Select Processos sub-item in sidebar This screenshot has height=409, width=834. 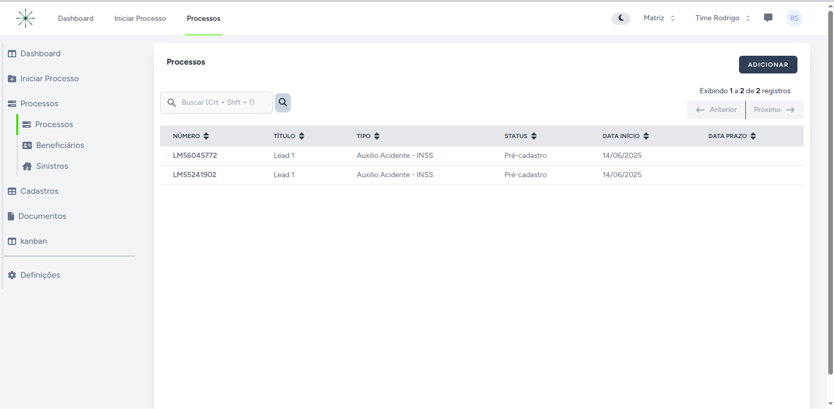pyautogui.click(x=47, y=125)
